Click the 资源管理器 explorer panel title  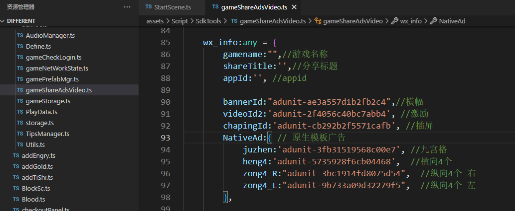(x=21, y=7)
